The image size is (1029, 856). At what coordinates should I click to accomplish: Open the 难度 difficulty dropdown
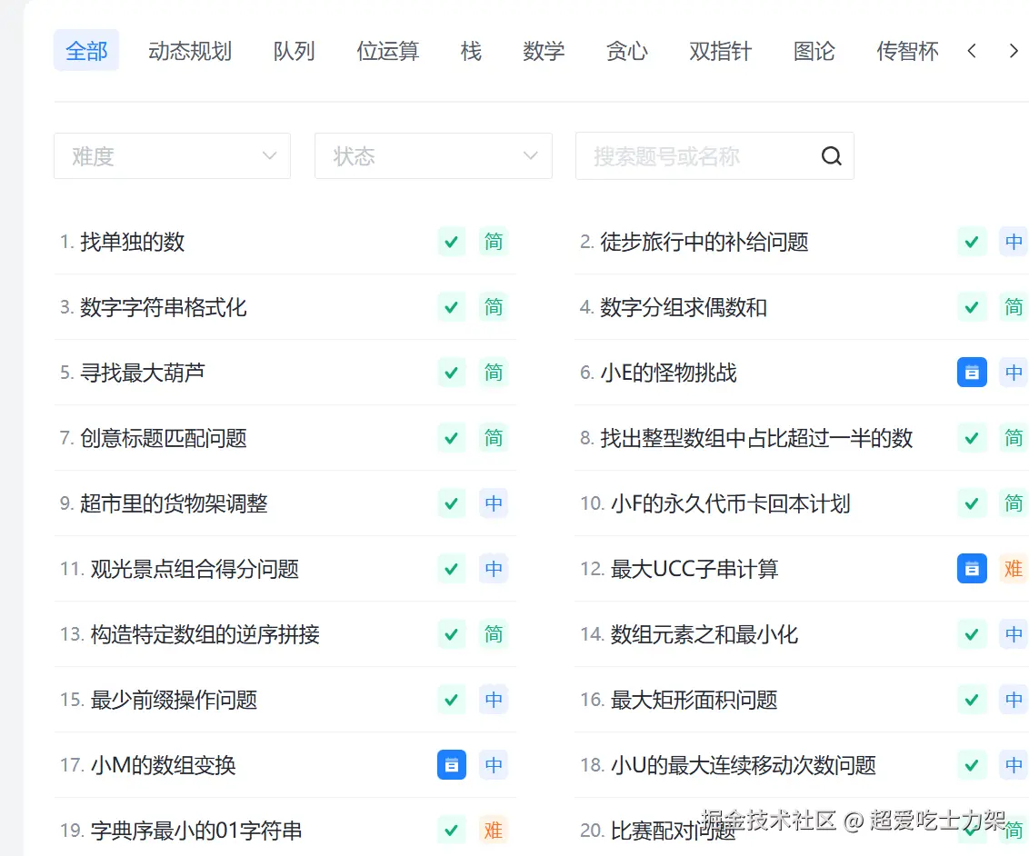[172, 156]
